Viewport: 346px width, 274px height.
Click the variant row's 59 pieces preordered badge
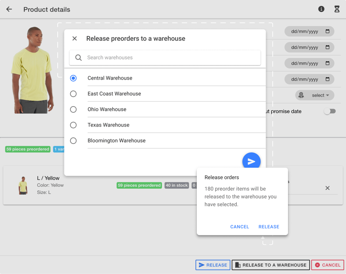(139, 185)
